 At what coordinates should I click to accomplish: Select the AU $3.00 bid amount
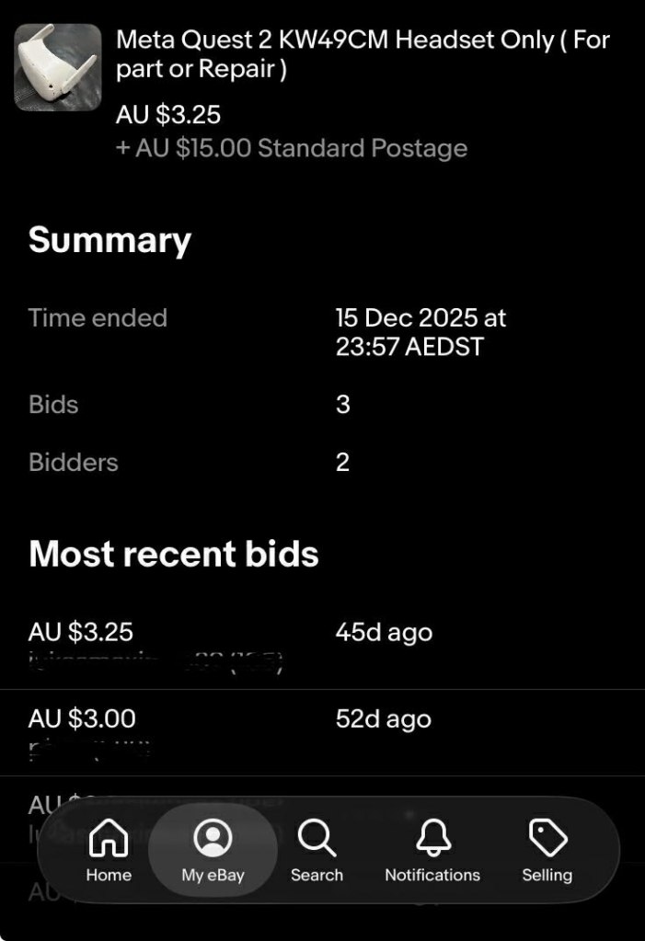click(82, 718)
